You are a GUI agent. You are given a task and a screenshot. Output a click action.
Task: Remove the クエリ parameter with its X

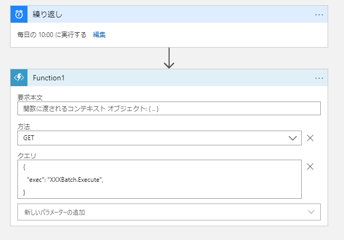coord(311,167)
